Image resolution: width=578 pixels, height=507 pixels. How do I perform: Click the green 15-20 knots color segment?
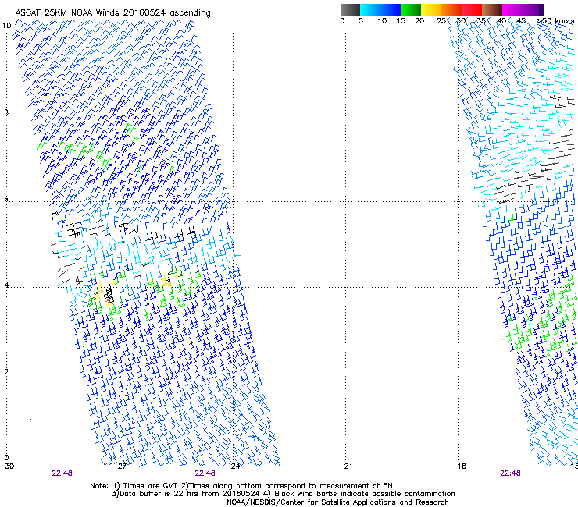(411, 9)
